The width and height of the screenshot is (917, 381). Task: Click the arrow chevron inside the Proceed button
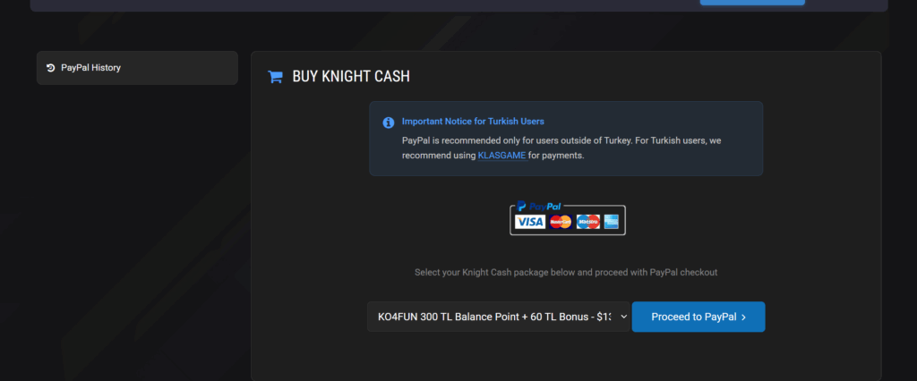coord(744,317)
